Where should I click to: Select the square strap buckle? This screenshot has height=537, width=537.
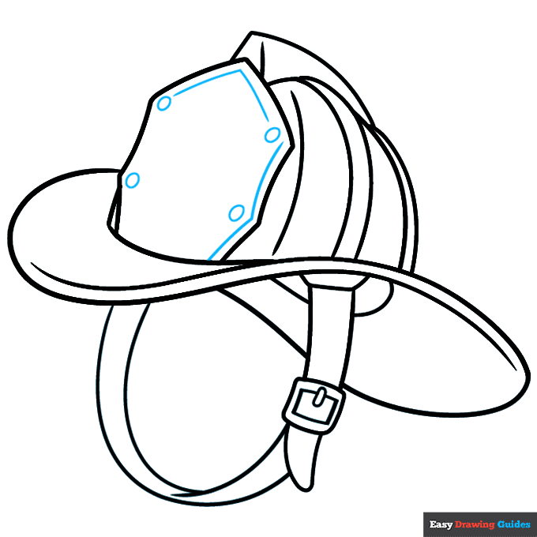[314, 404]
